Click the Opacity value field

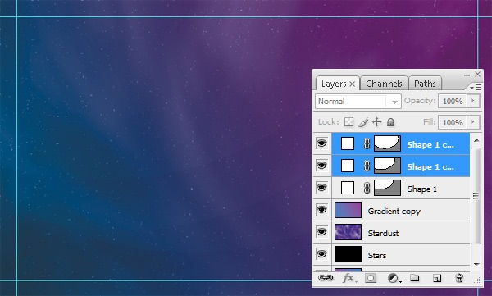pyautogui.click(x=453, y=101)
